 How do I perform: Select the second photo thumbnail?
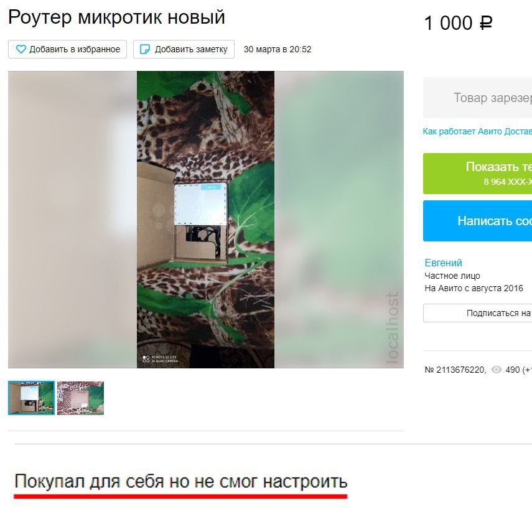tap(80, 398)
